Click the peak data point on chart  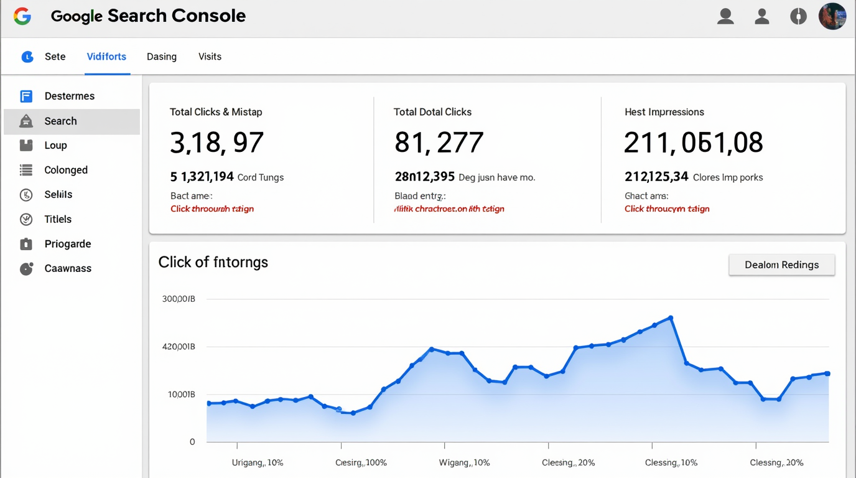click(x=671, y=318)
